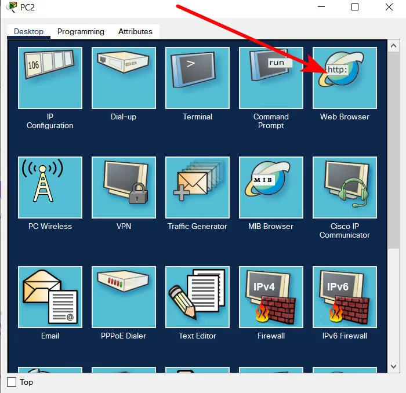Open the Terminal app
Image resolution: width=406 pixels, height=393 pixels.
pos(197,78)
